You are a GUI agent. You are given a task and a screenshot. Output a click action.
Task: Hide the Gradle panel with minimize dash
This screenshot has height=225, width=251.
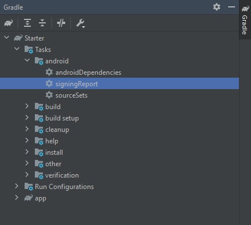(x=232, y=7)
